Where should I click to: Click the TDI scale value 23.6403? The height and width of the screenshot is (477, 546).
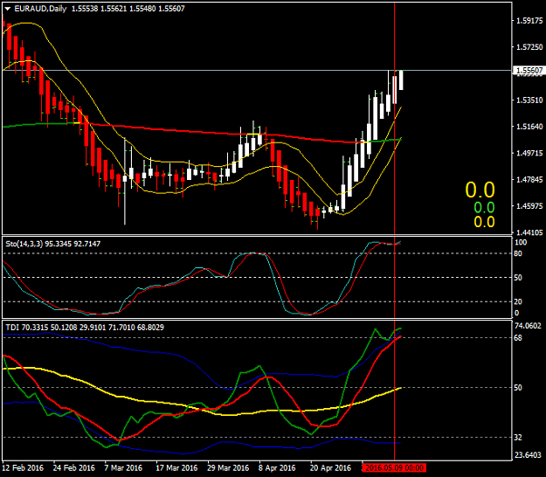(528, 455)
